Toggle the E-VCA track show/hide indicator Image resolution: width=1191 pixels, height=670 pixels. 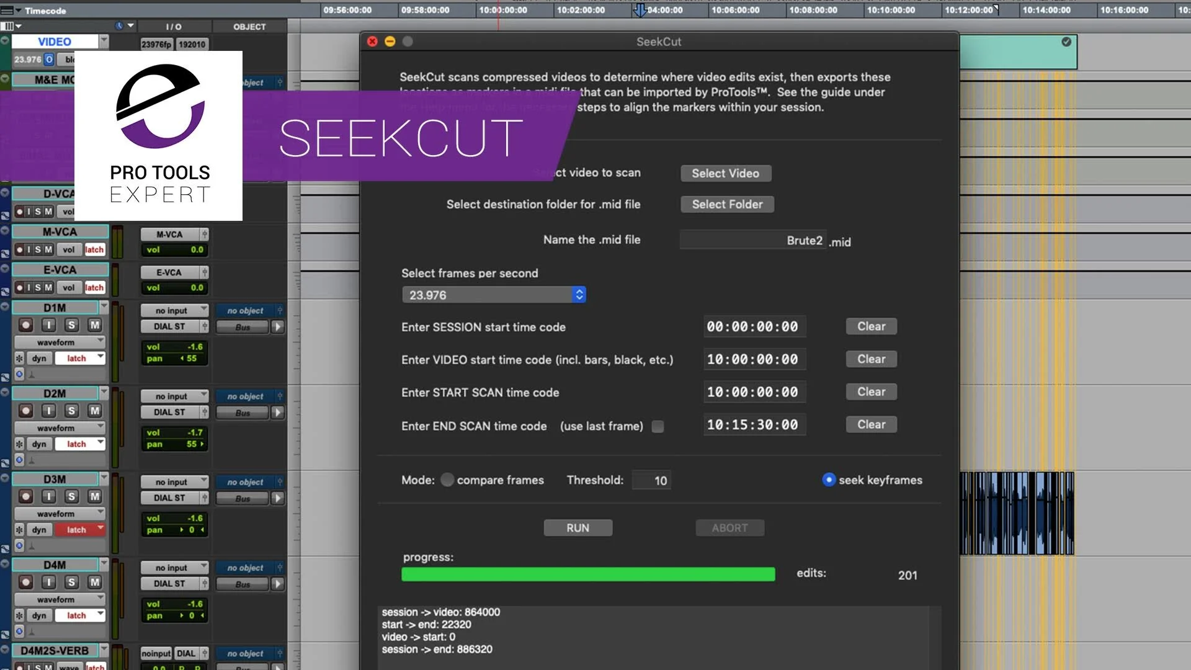[x=5, y=269]
